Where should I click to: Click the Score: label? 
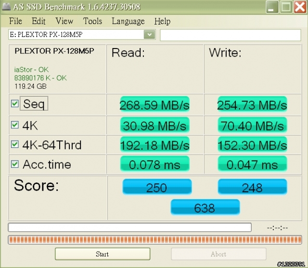[37, 185]
